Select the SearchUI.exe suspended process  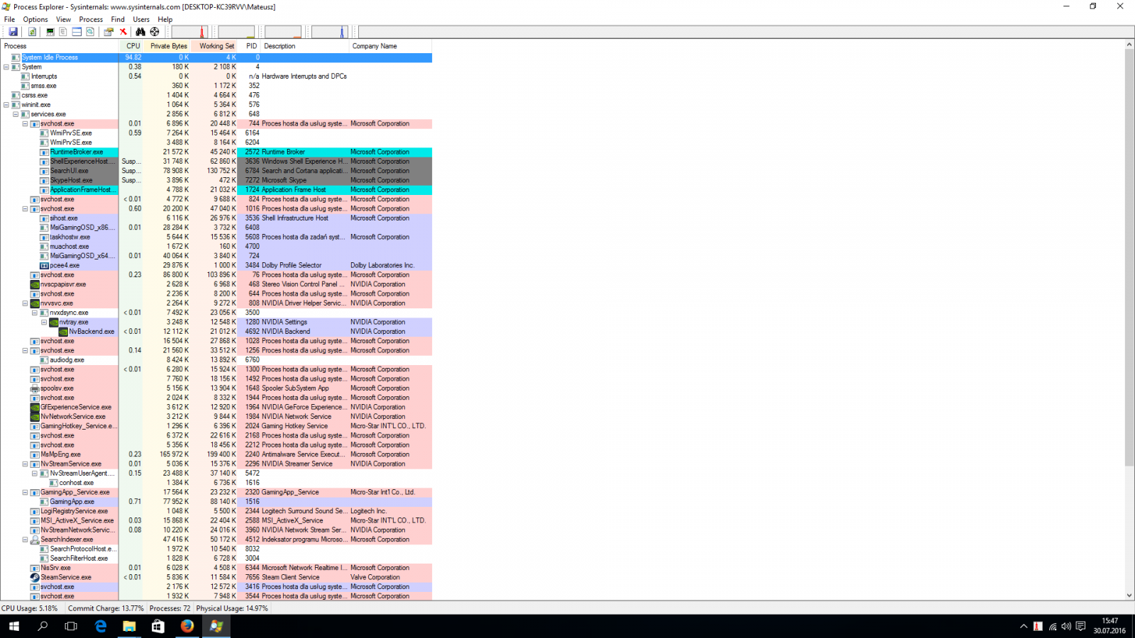216,171
